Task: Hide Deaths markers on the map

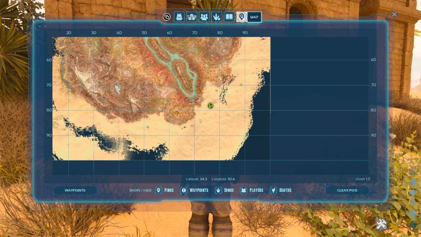Action: tap(281, 190)
